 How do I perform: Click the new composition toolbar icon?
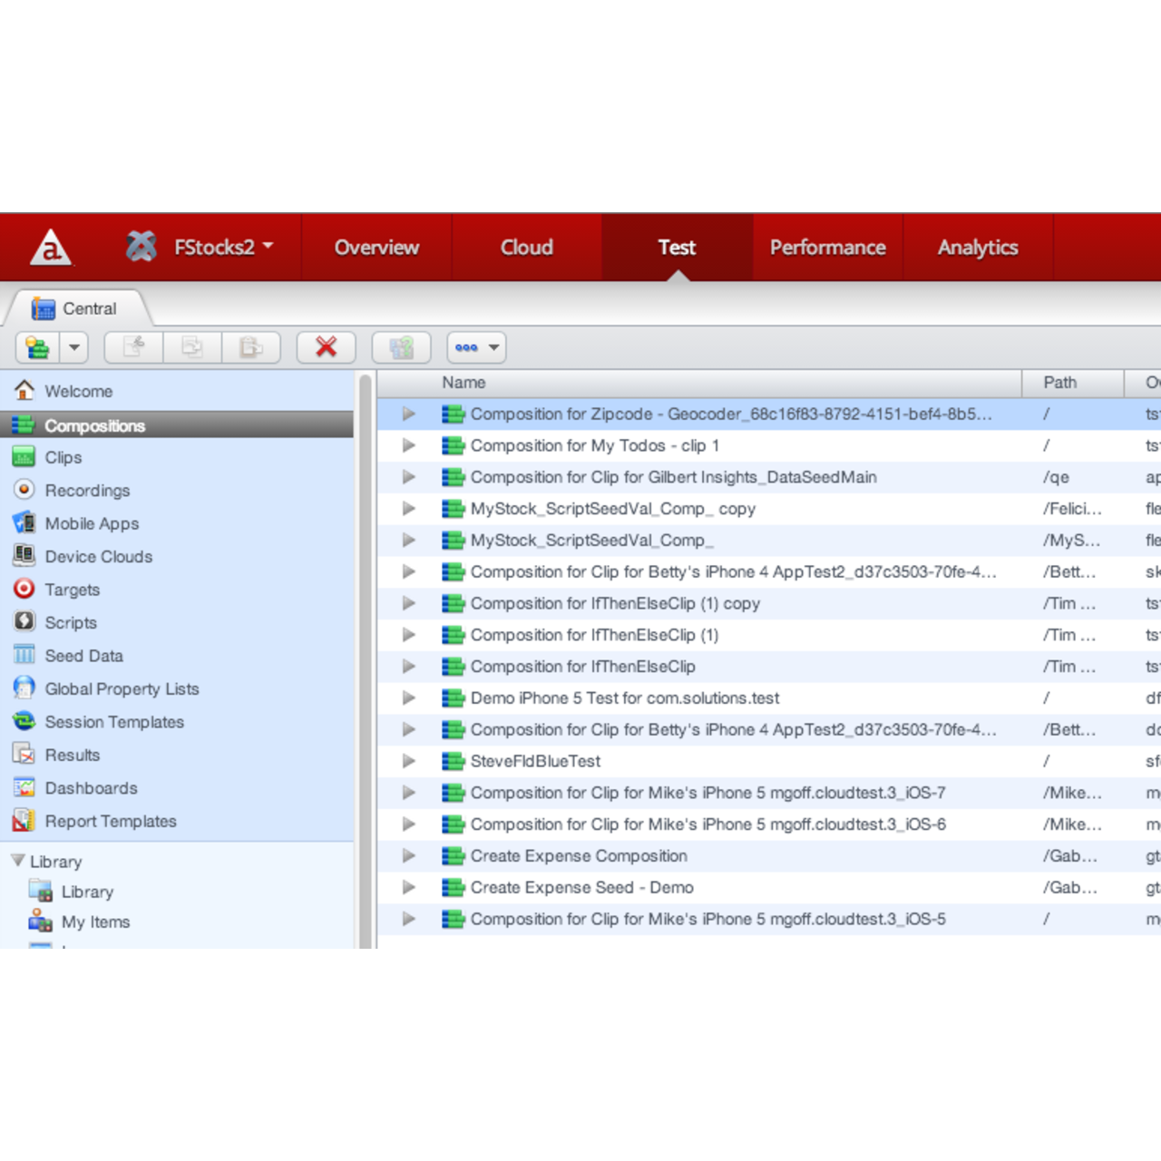point(38,347)
